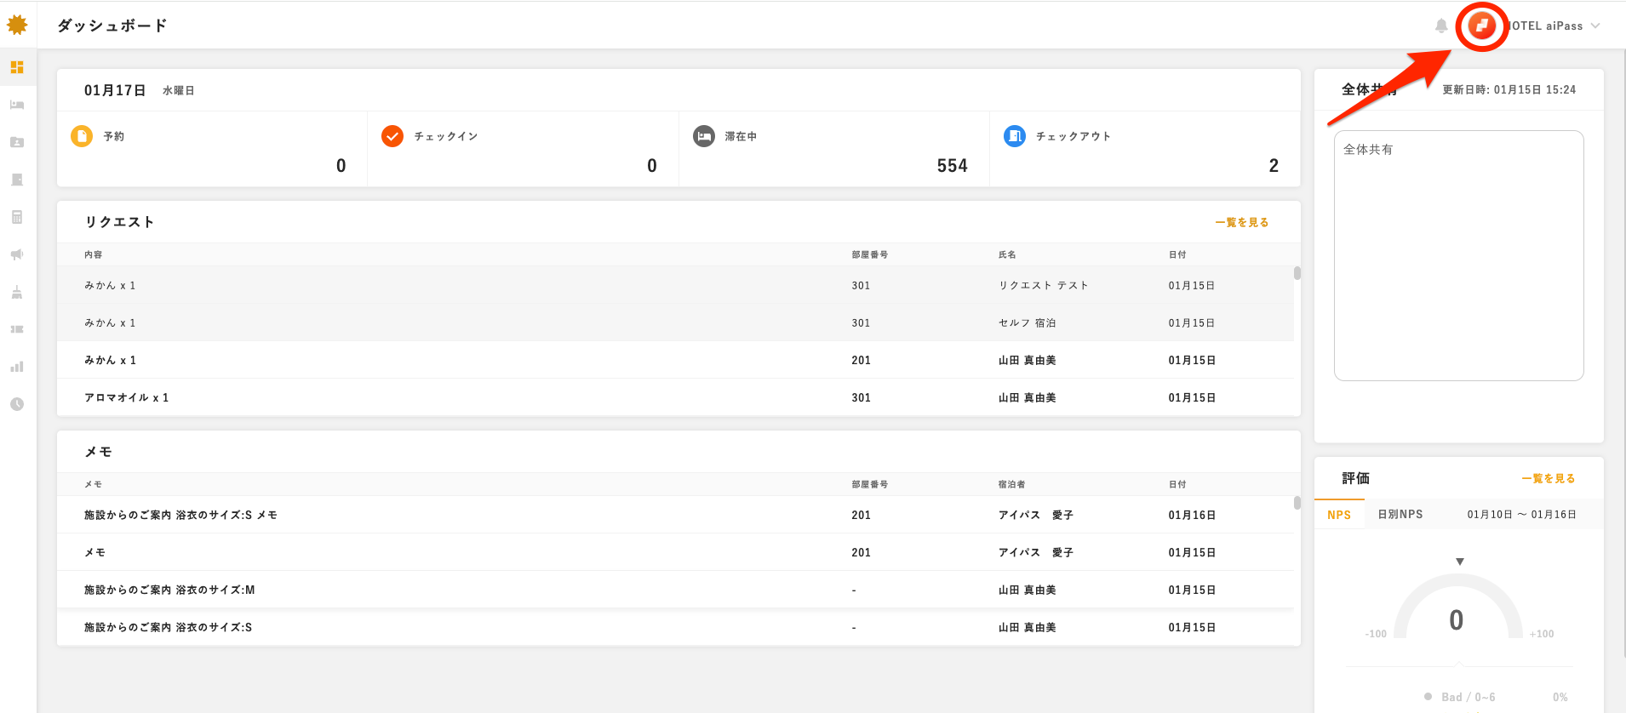Expand the HOTEL aiPass account dropdown arrow

(1595, 26)
